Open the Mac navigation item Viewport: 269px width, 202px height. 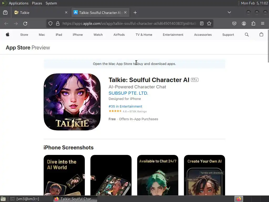(x=42, y=35)
